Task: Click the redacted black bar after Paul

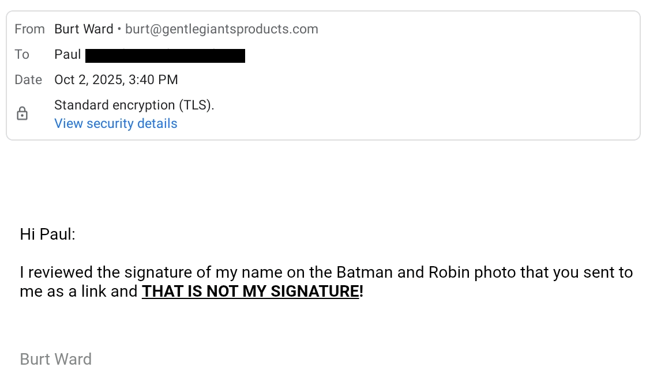Action: point(165,55)
